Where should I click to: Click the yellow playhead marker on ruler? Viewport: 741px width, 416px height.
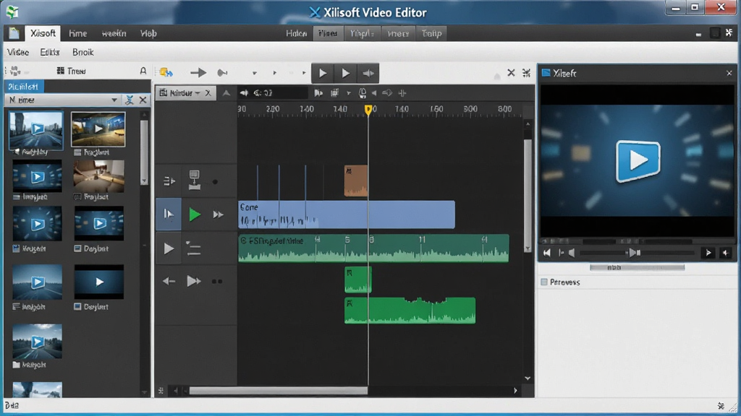(x=368, y=110)
